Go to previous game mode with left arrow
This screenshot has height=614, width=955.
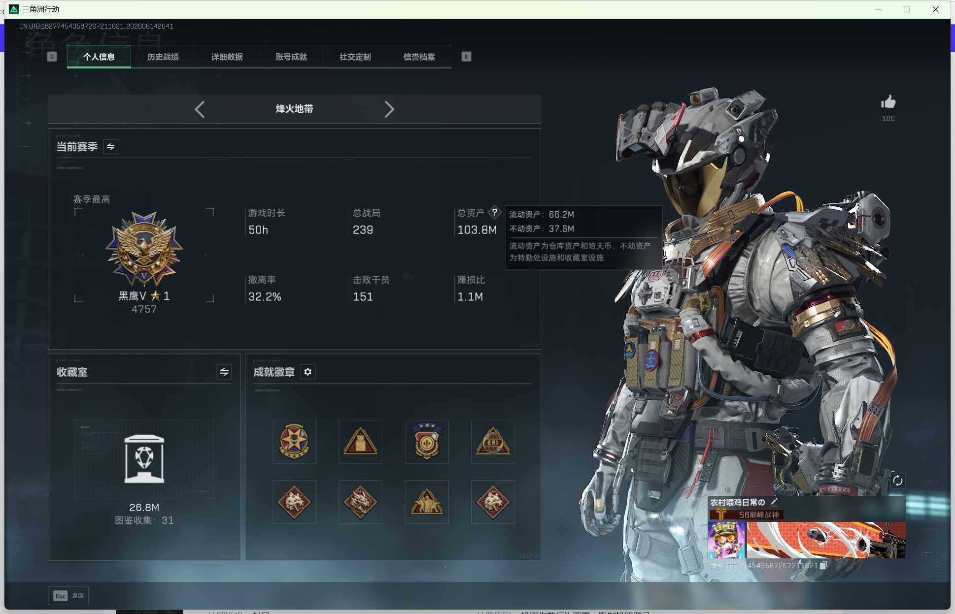point(200,109)
